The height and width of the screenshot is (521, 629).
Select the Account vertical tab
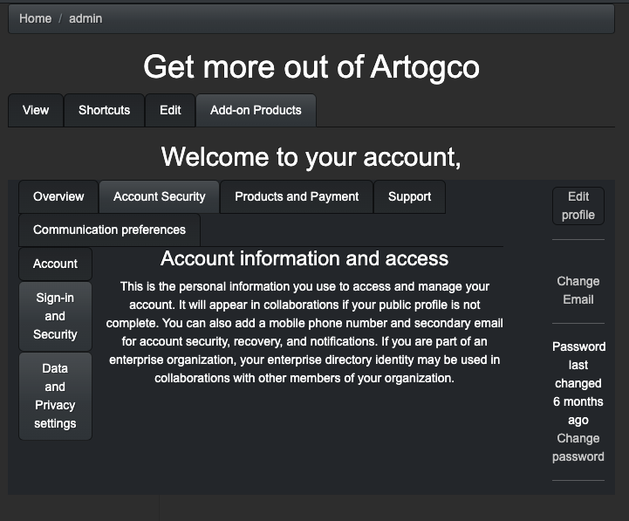click(x=55, y=264)
